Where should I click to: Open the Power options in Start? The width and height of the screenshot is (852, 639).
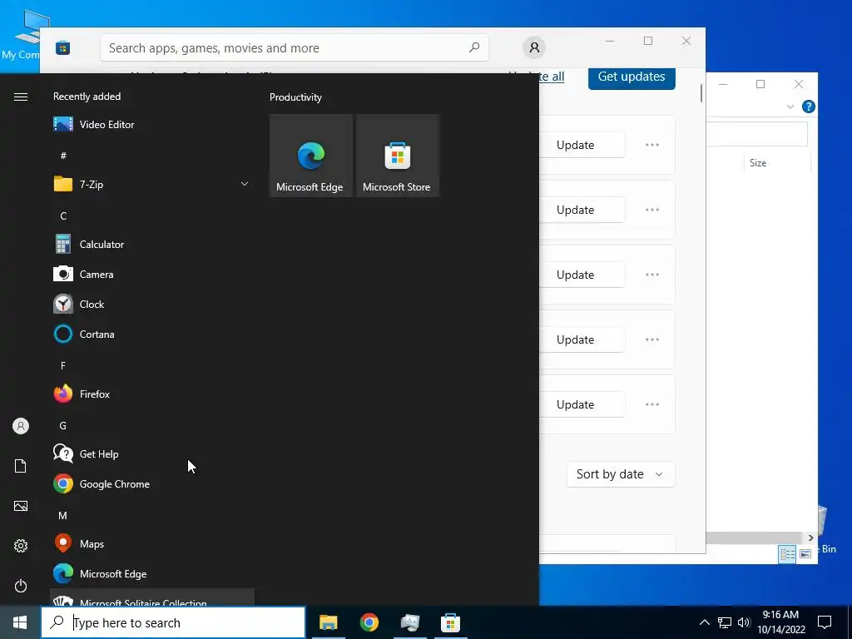point(21,586)
